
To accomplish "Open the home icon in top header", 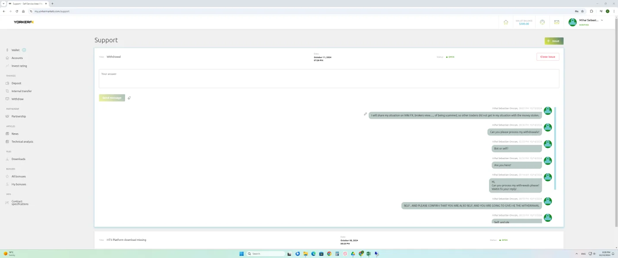I will [x=506, y=22].
